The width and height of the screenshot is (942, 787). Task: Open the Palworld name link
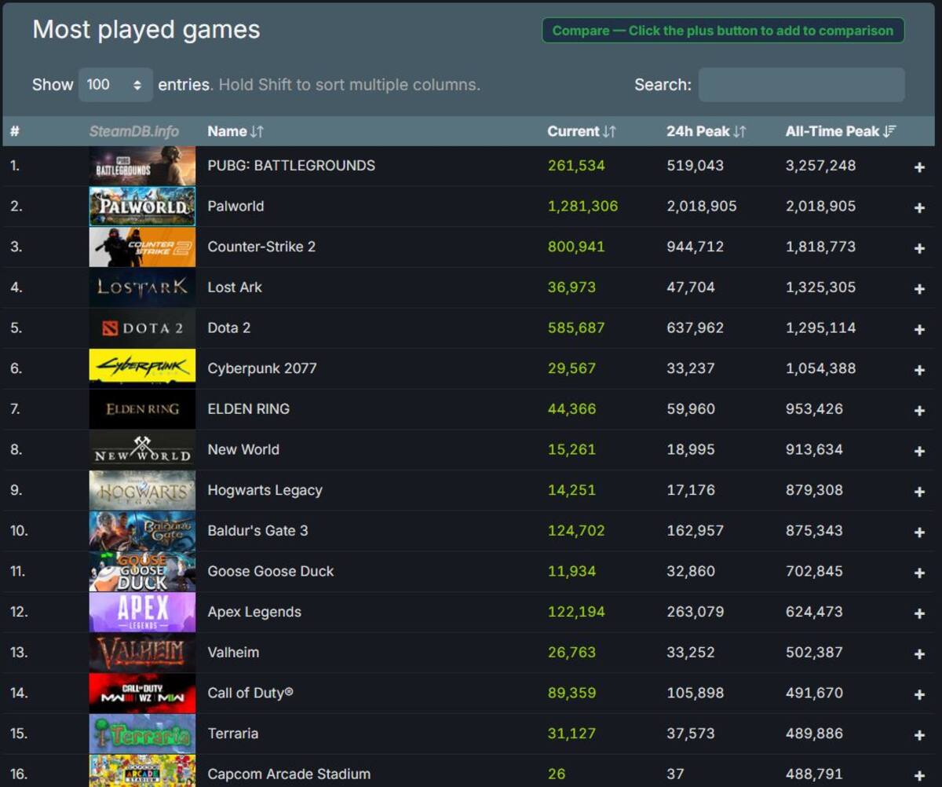pyautogui.click(x=235, y=207)
